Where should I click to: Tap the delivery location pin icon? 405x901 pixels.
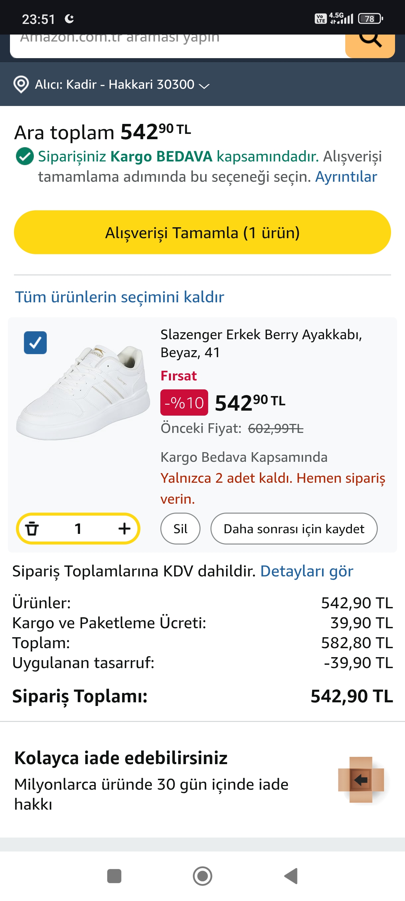[21, 84]
